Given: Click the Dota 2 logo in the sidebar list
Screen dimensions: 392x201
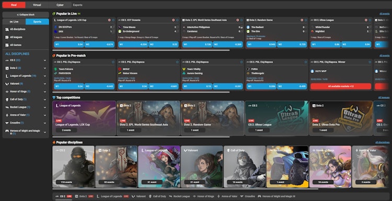Looking at the screenshot, I should pos(7,68).
